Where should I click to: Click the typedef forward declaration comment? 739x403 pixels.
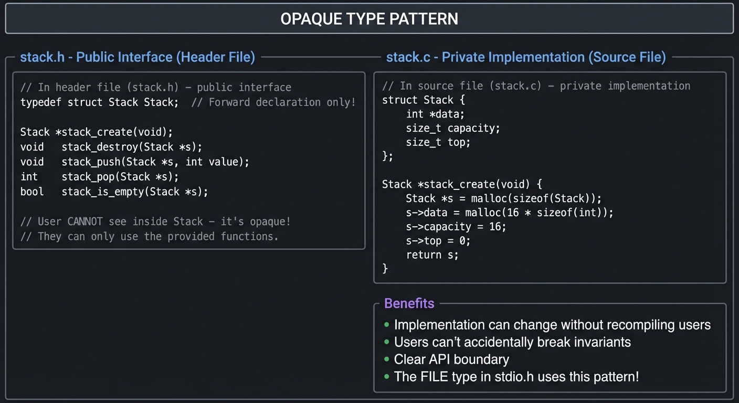tap(188, 102)
